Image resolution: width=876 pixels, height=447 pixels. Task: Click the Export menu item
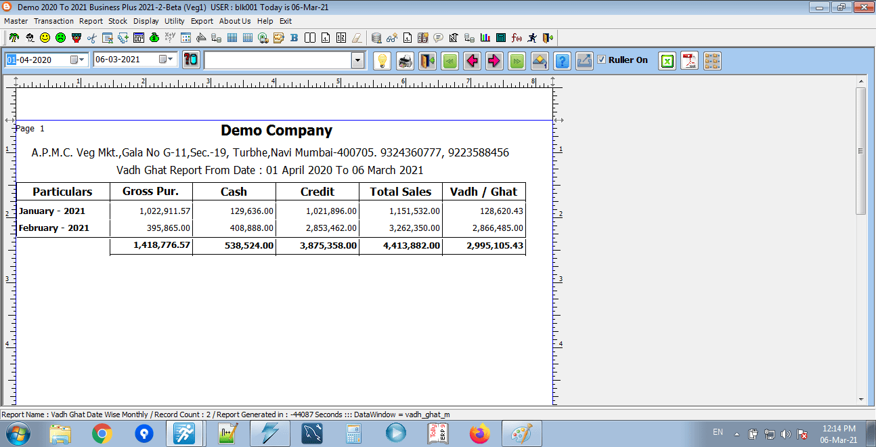click(x=202, y=21)
